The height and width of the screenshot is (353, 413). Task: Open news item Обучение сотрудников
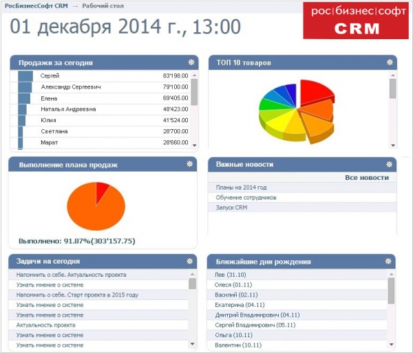246,198
